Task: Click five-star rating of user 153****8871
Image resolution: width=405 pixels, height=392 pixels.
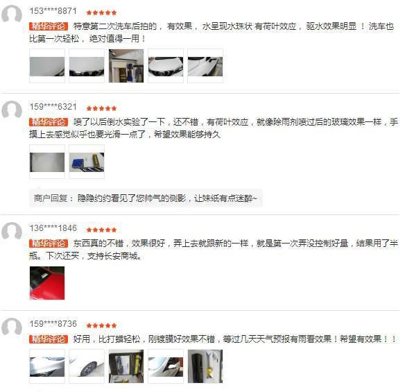Action: coord(101,12)
